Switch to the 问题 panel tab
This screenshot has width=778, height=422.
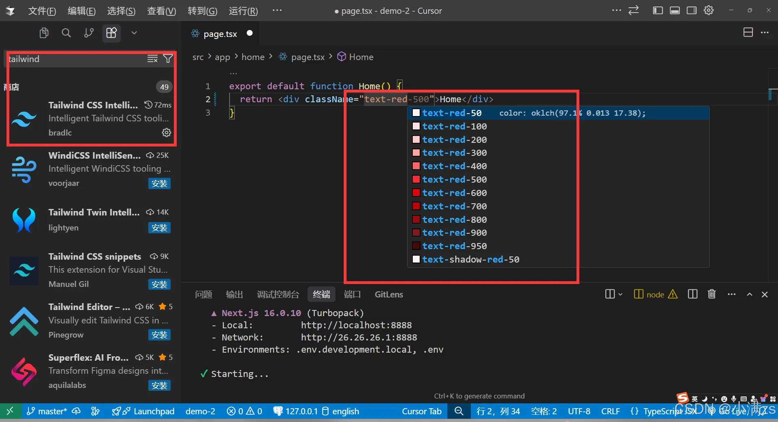tap(204, 295)
